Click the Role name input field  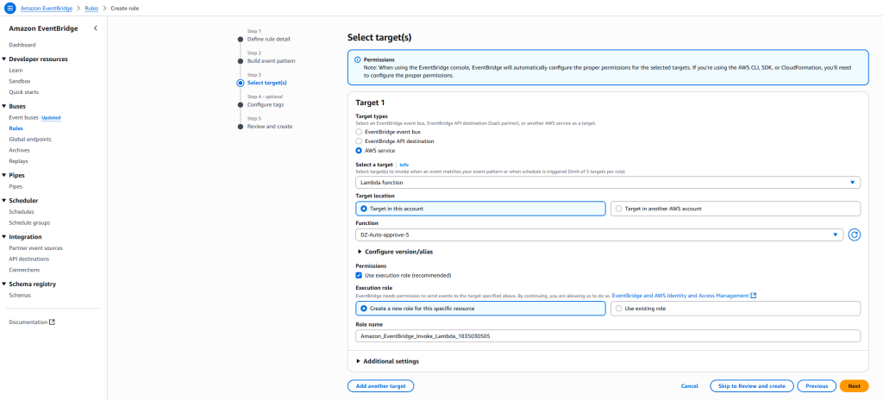608,336
